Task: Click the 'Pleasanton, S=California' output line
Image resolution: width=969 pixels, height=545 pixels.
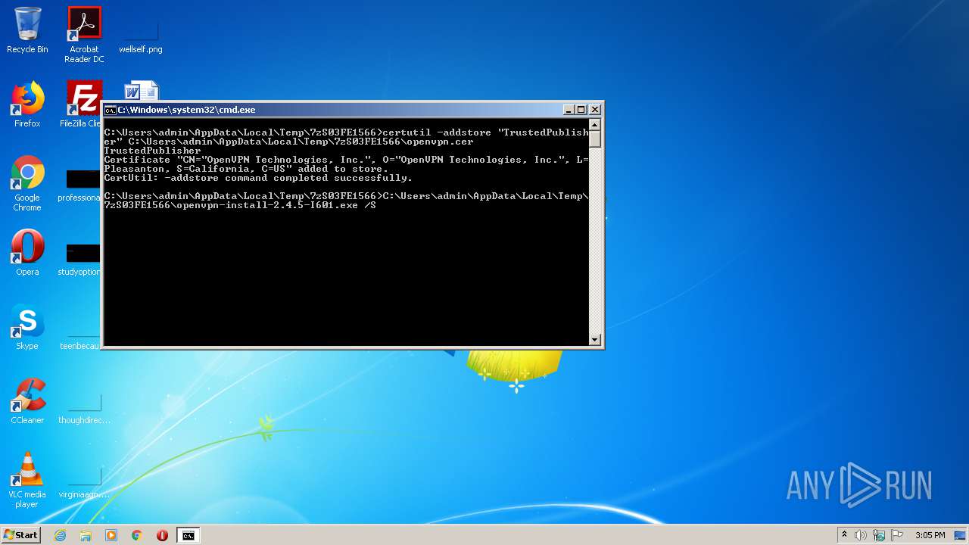Action: (246, 169)
